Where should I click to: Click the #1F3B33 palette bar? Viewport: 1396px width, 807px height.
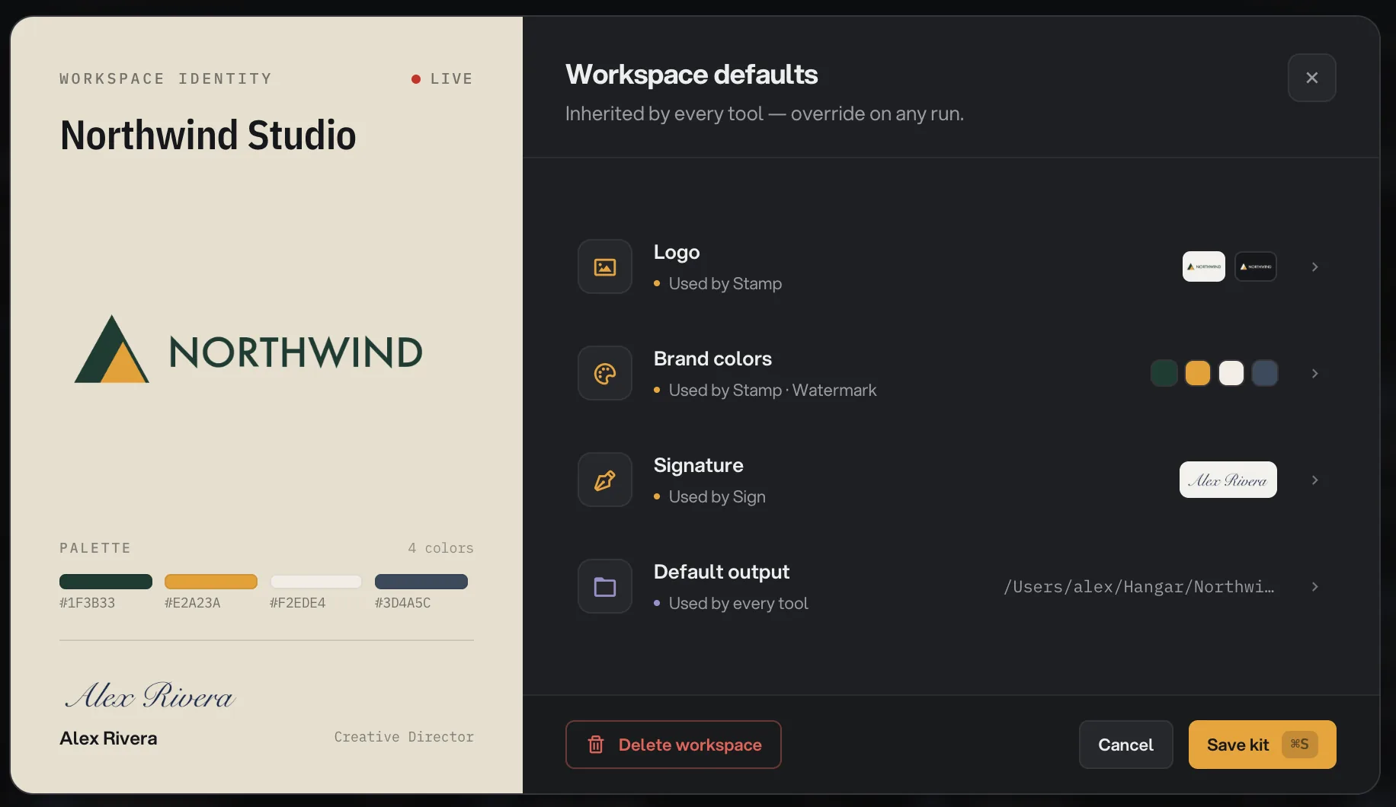click(x=106, y=582)
